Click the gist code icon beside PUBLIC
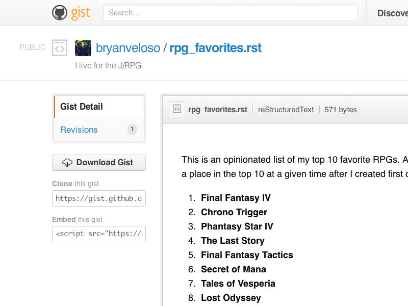This screenshot has width=408, height=306. pyautogui.click(x=60, y=47)
